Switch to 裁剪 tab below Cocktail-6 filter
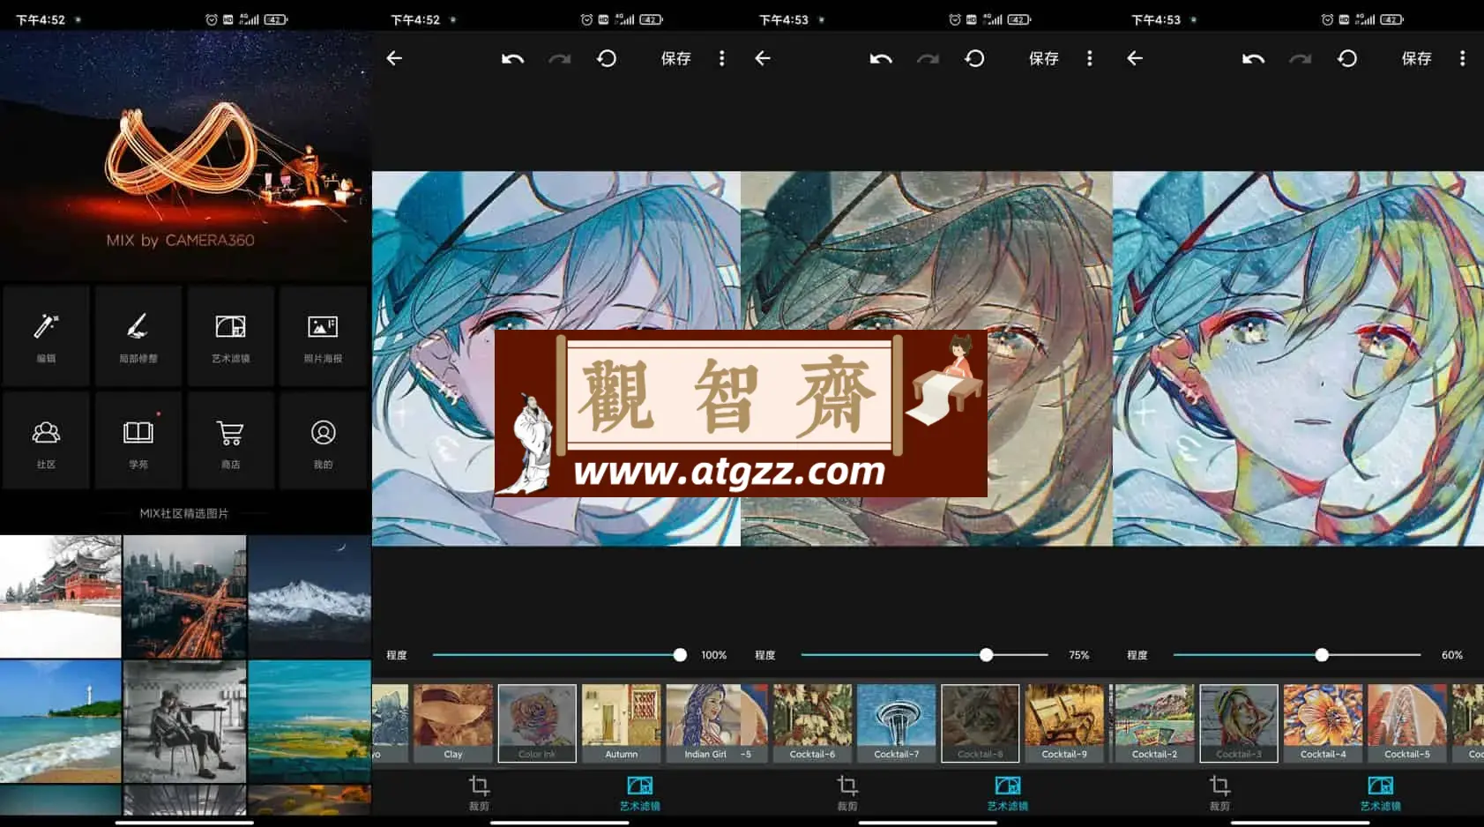This screenshot has height=827, width=1484. coord(847,793)
